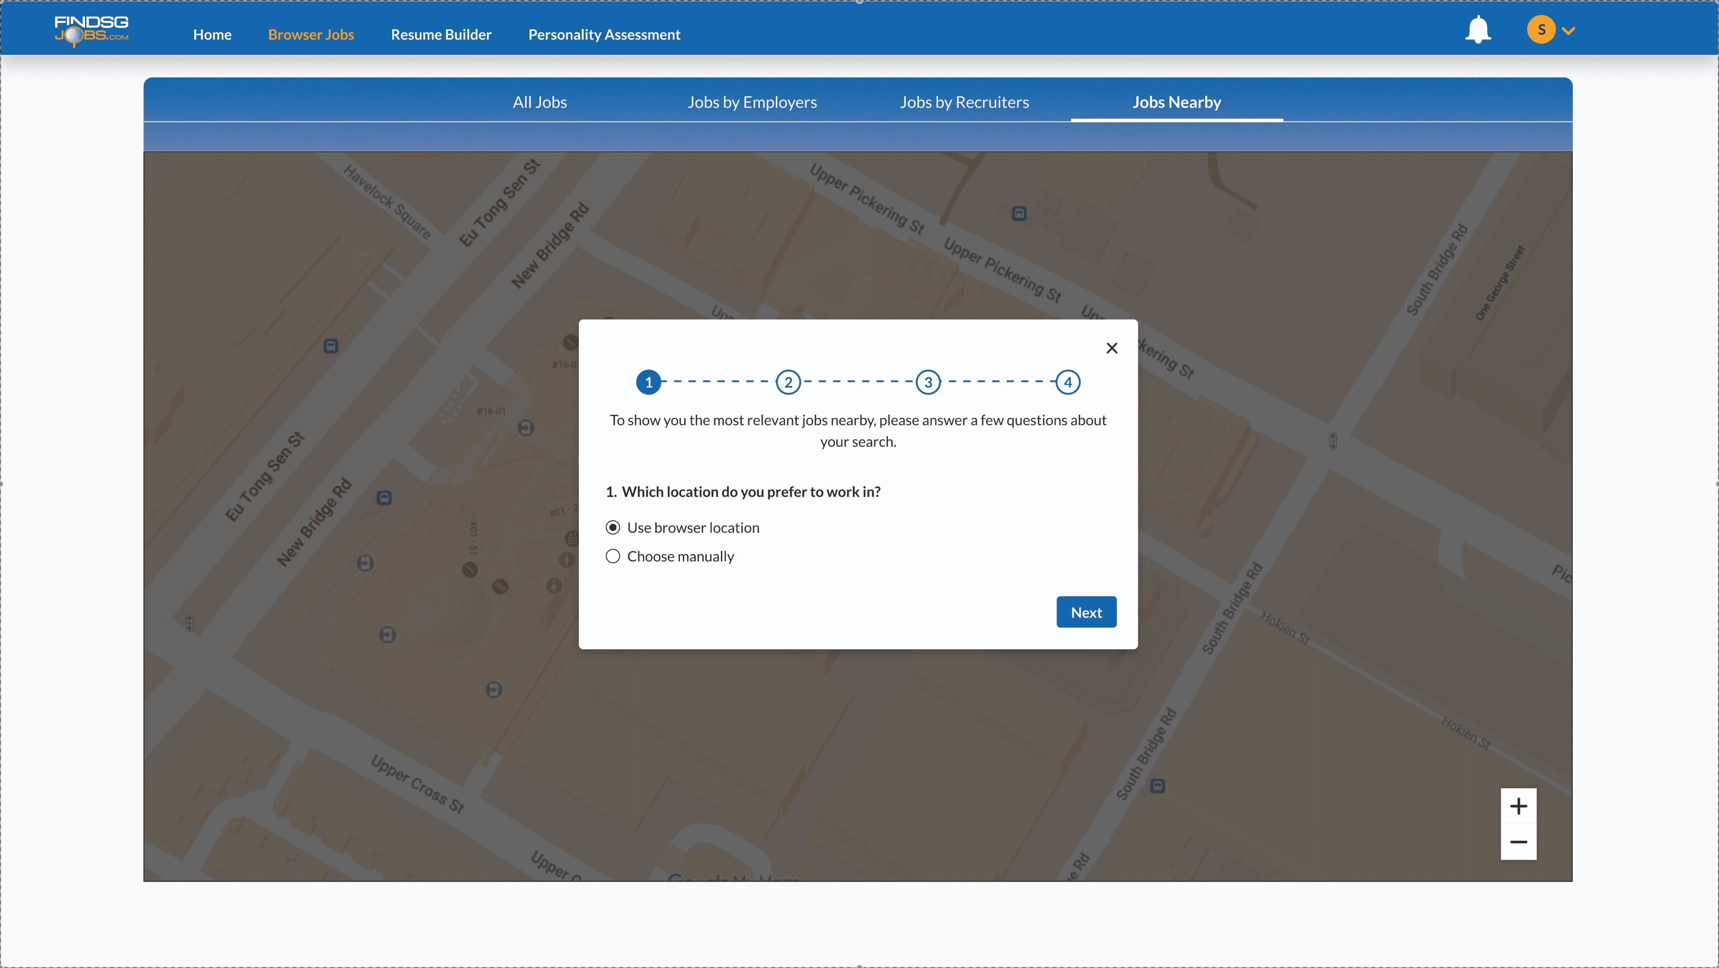Zoom out the map with minus

1519,842
